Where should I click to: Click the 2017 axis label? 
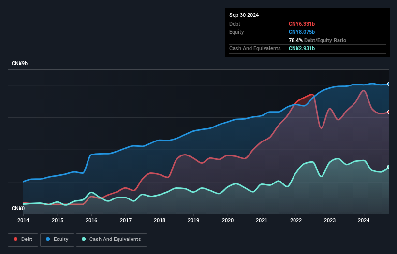tap(126, 220)
